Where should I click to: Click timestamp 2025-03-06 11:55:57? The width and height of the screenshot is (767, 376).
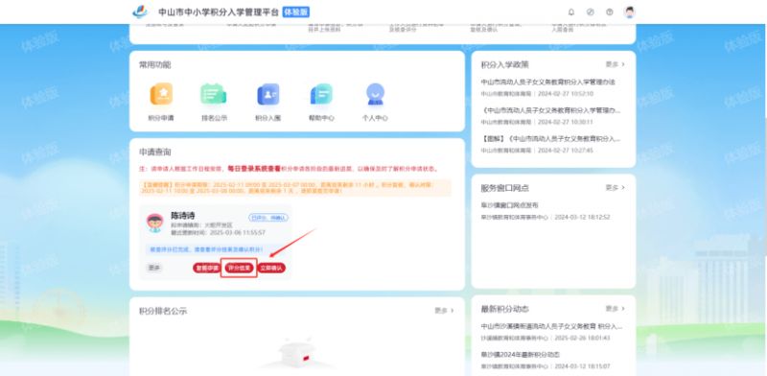coord(238,232)
